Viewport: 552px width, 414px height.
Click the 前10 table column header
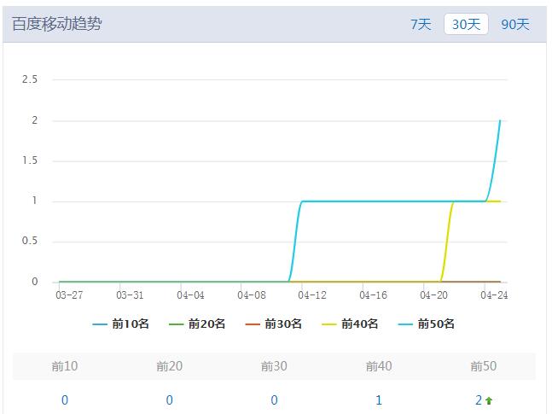click(65, 366)
